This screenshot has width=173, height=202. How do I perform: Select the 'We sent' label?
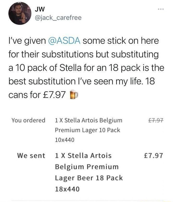point(31,156)
